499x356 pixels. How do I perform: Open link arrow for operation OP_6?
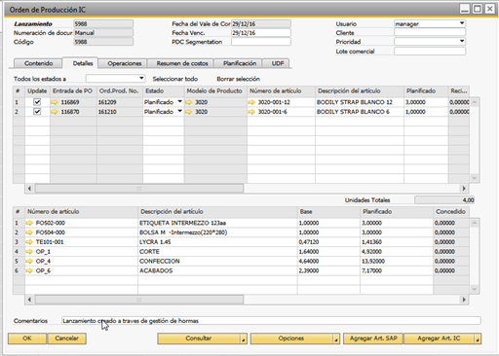[x=29, y=270]
